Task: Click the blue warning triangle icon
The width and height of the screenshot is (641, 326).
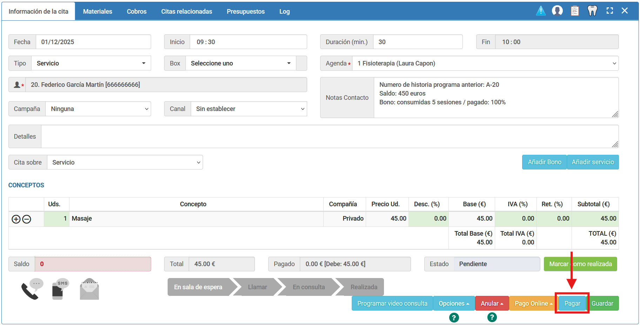Action: pos(541,11)
